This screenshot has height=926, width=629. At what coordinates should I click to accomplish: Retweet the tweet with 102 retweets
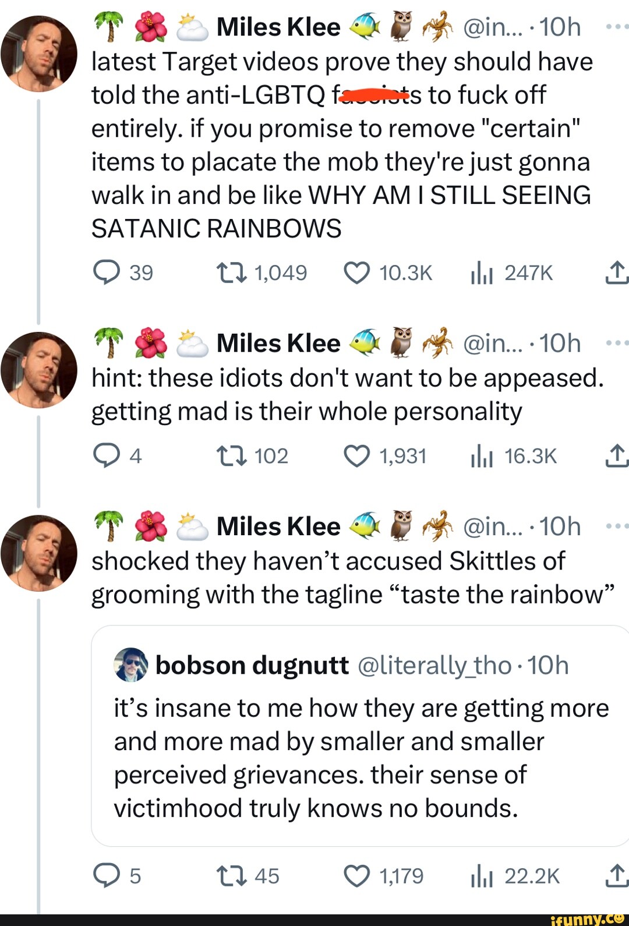(231, 456)
